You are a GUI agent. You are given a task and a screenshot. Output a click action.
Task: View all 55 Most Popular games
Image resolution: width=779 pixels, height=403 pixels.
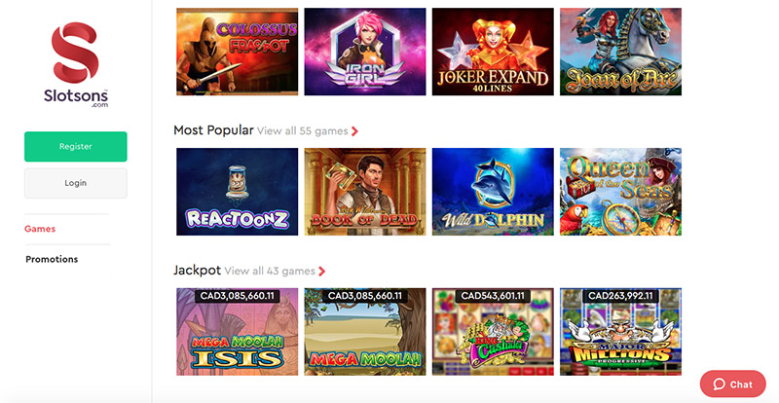pos(303,131)
